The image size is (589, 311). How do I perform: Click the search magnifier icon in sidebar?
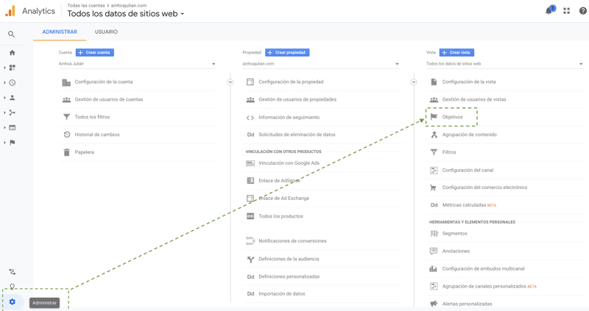(11, 34)
